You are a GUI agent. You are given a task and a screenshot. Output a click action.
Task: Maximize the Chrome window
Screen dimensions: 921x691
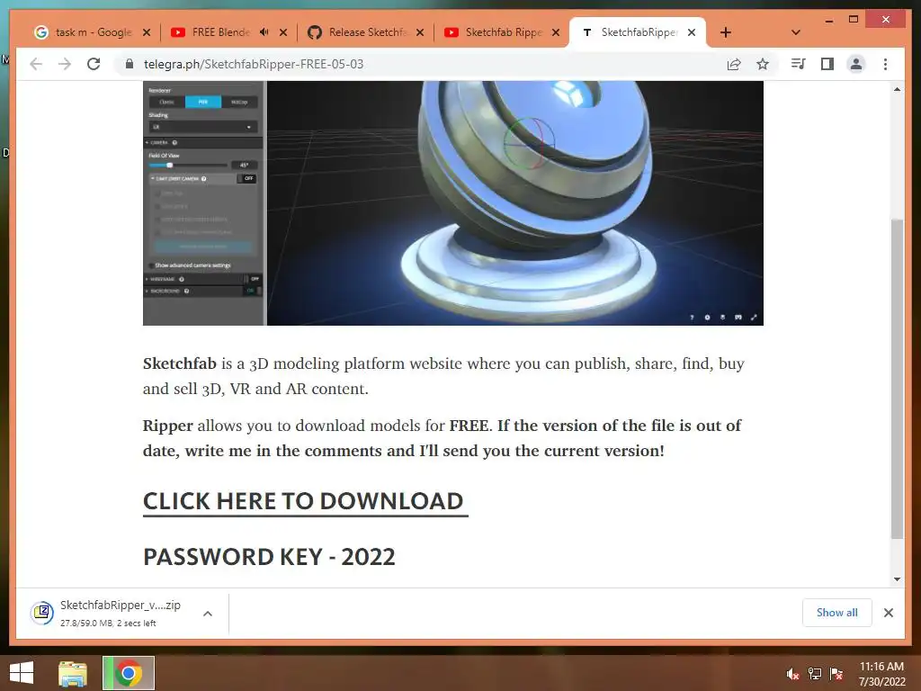click(854, 20)
